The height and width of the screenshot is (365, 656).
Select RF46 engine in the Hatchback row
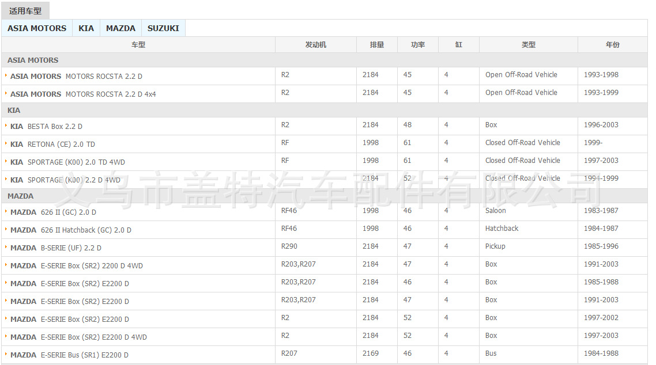click(x=289, y=229)
